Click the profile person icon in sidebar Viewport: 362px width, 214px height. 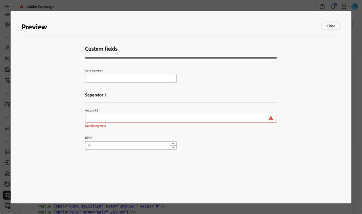7,48
